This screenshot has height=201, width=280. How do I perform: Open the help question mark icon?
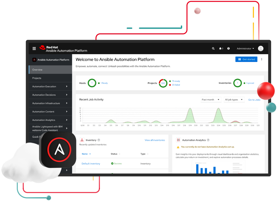coord(228,48)
